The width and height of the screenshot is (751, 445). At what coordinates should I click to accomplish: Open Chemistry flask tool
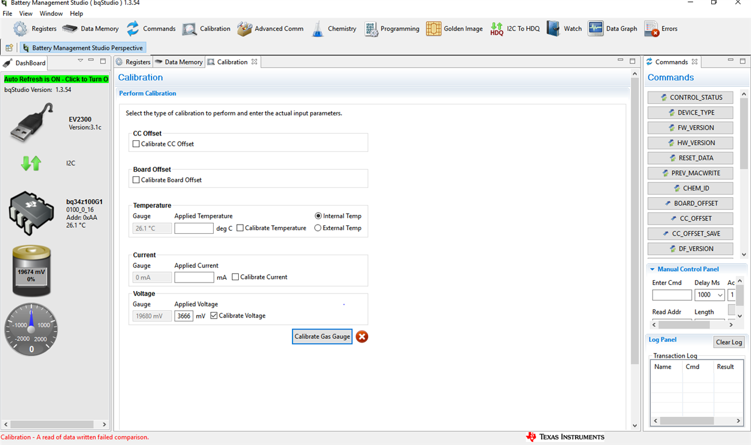coord(334,29)
